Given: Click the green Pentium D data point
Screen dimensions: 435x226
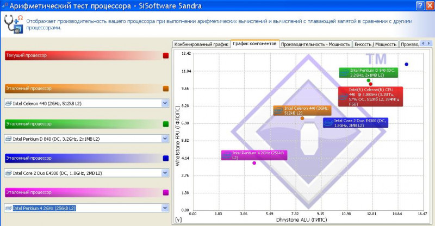Looking at the screenshot, I should pyautogui.click(x=369, y=80).
